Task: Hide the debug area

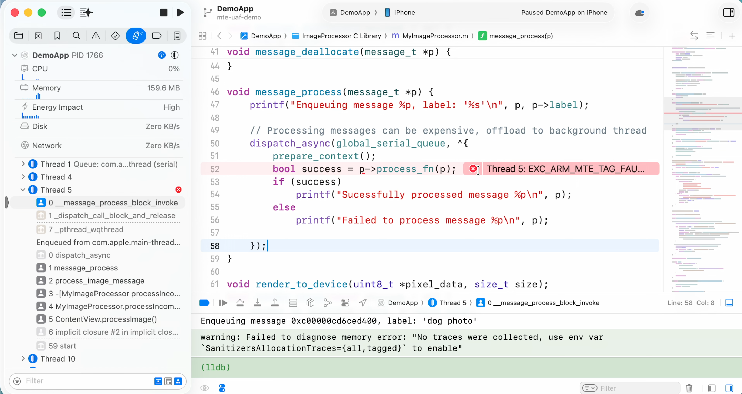Action: 729,303
